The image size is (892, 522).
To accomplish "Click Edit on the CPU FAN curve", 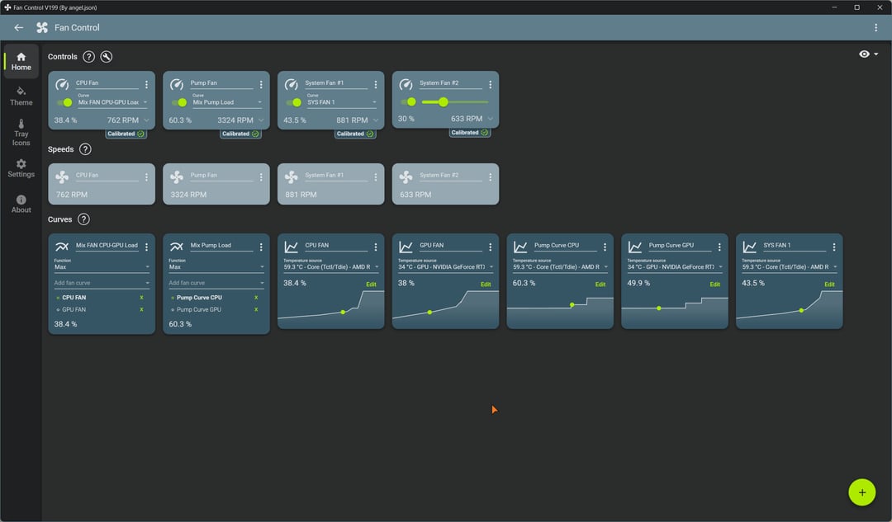I will (x=371, y=284).
